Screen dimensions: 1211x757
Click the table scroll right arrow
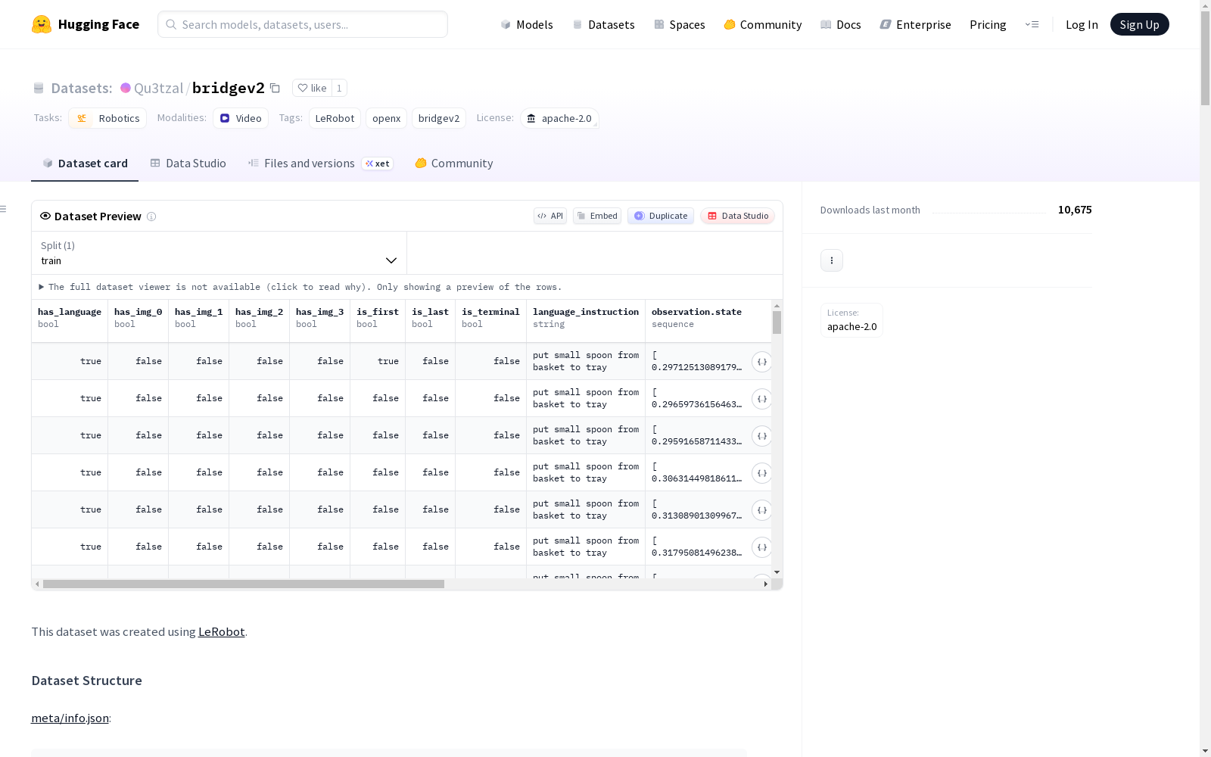[766, 584]
